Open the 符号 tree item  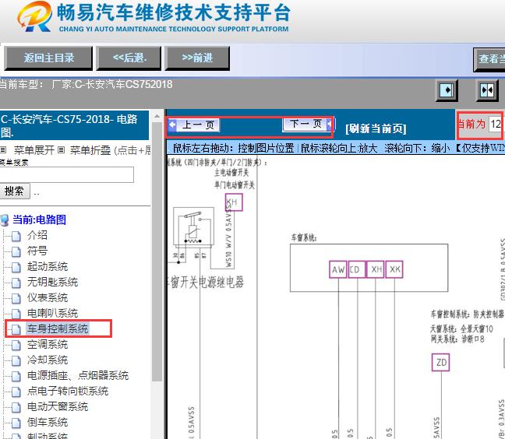pos(37,251)
